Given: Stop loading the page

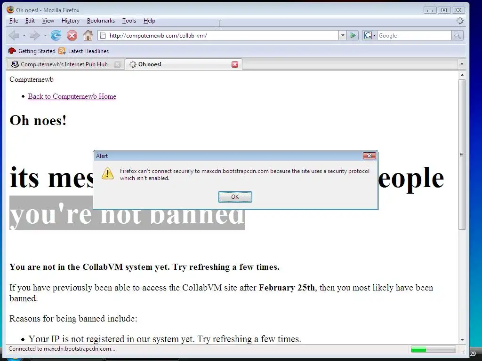Looking at the screenshot, I should (72, 36).
